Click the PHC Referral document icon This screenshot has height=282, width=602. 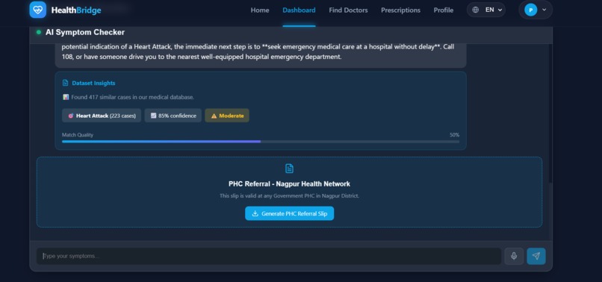(290, 169)
